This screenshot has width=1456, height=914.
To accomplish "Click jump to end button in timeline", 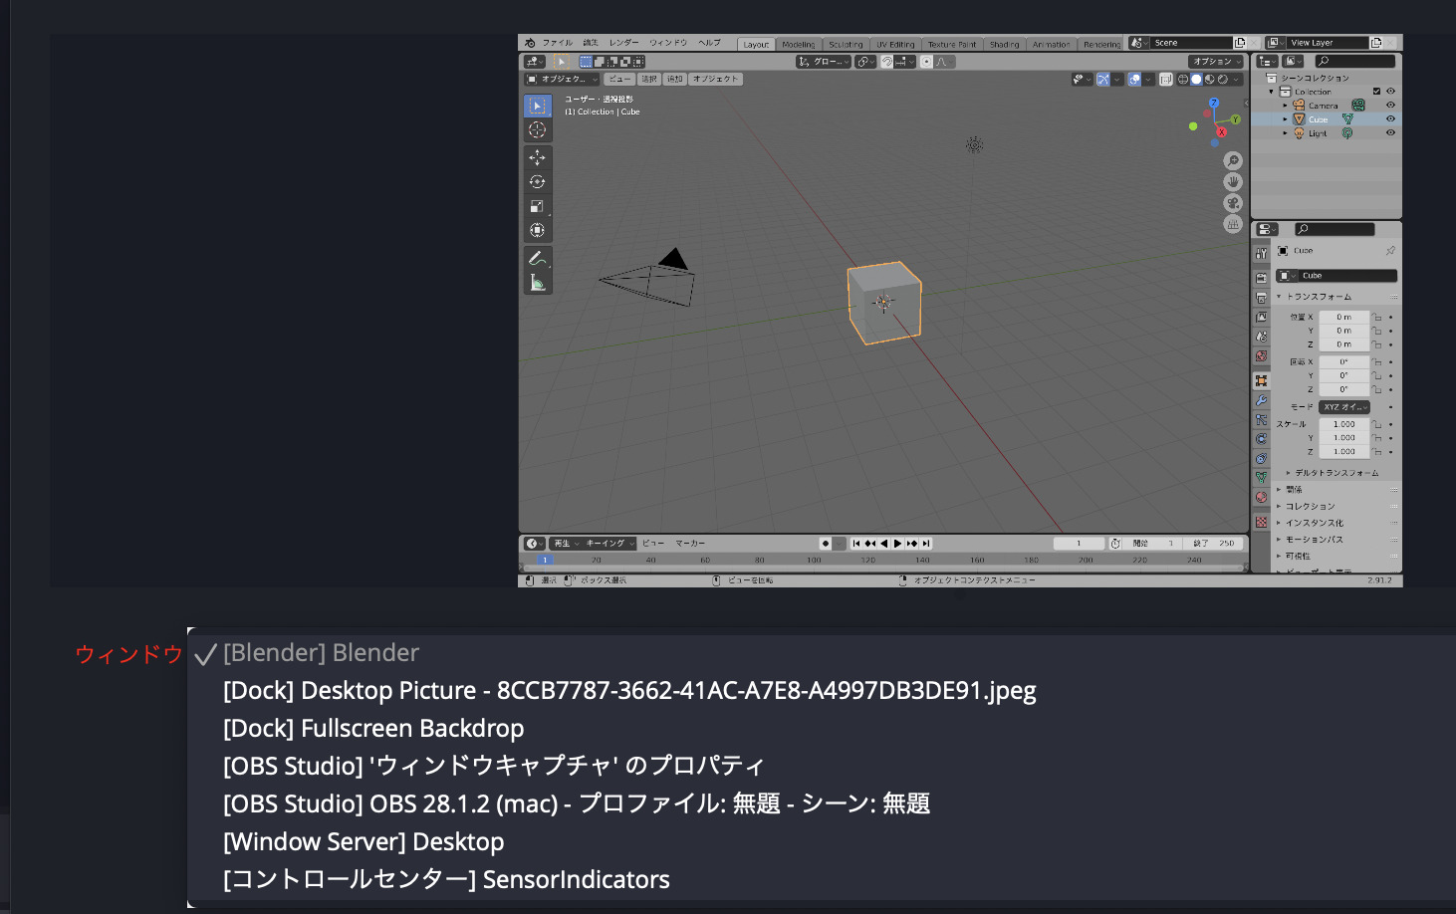I will pos(926,544).
